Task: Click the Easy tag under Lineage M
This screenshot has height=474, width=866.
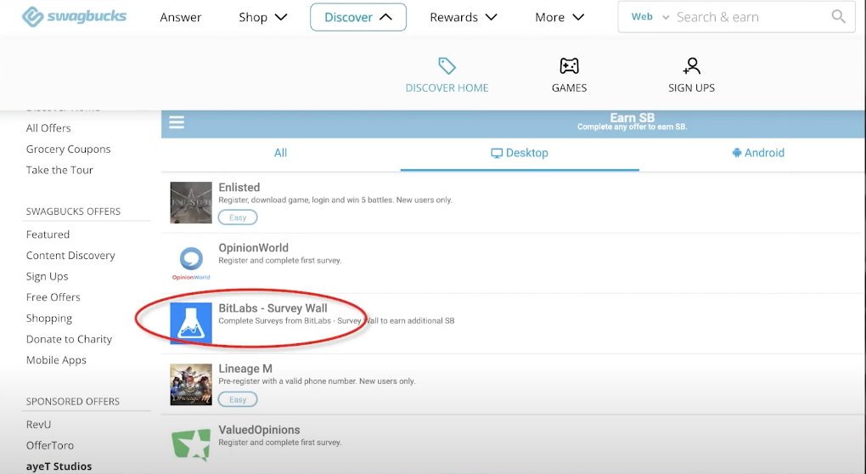Action: click(x=238, y=399)
